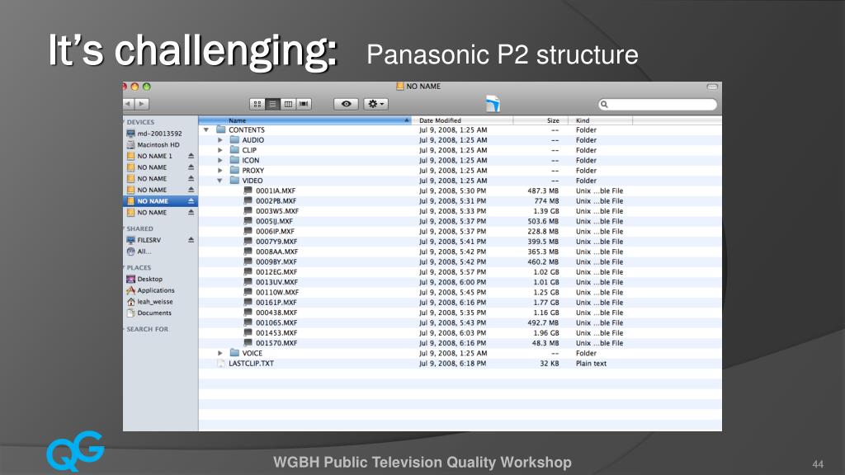Go back with the left arrow button
Viewport: 845px width, 475px height.
point(129,104)
